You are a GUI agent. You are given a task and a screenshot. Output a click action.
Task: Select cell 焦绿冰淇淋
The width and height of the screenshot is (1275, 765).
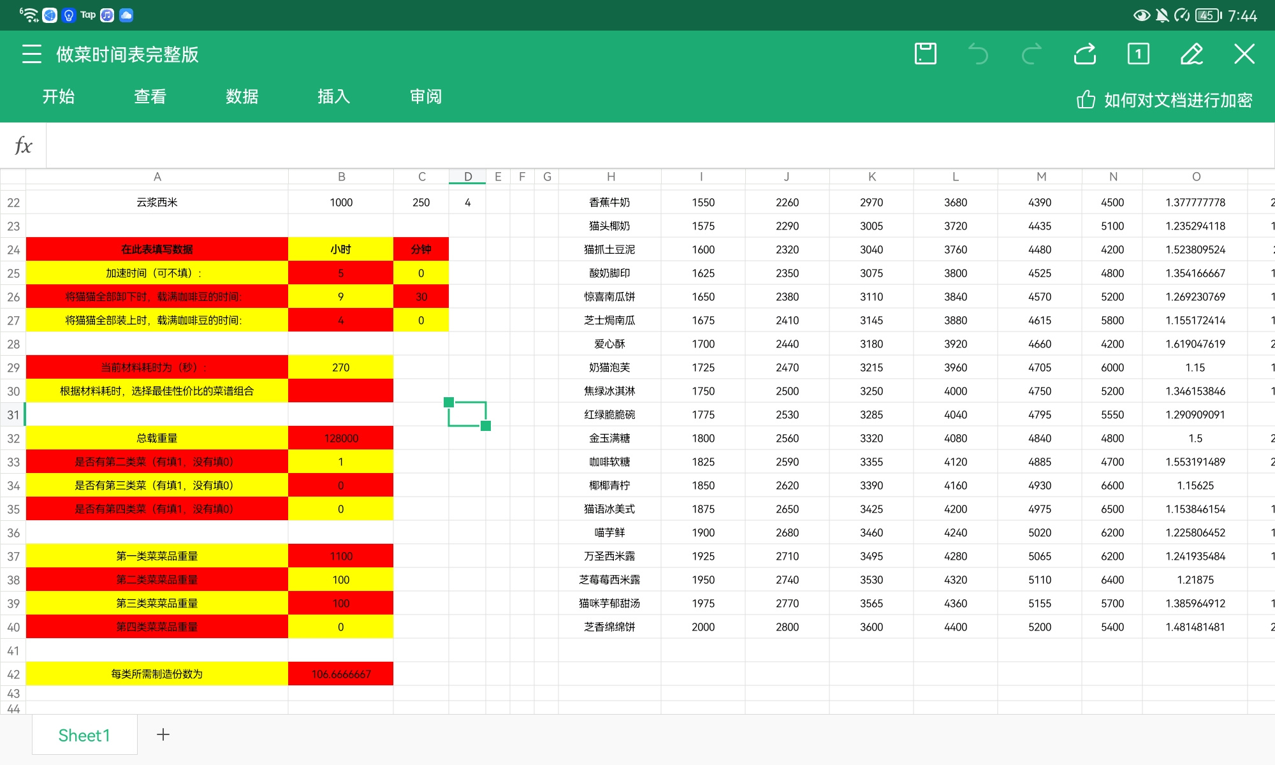point(610,391)
